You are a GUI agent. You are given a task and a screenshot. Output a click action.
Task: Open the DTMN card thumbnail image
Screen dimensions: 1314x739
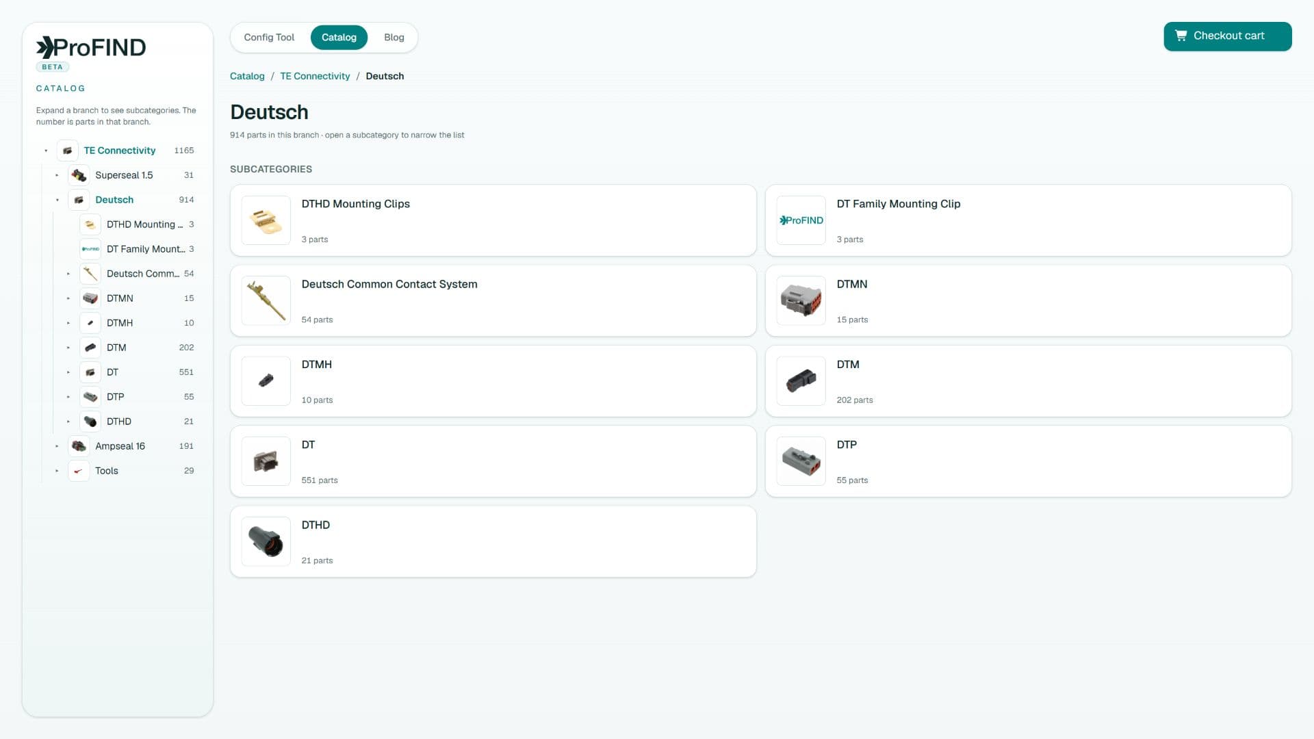click(x=801, y=300)
